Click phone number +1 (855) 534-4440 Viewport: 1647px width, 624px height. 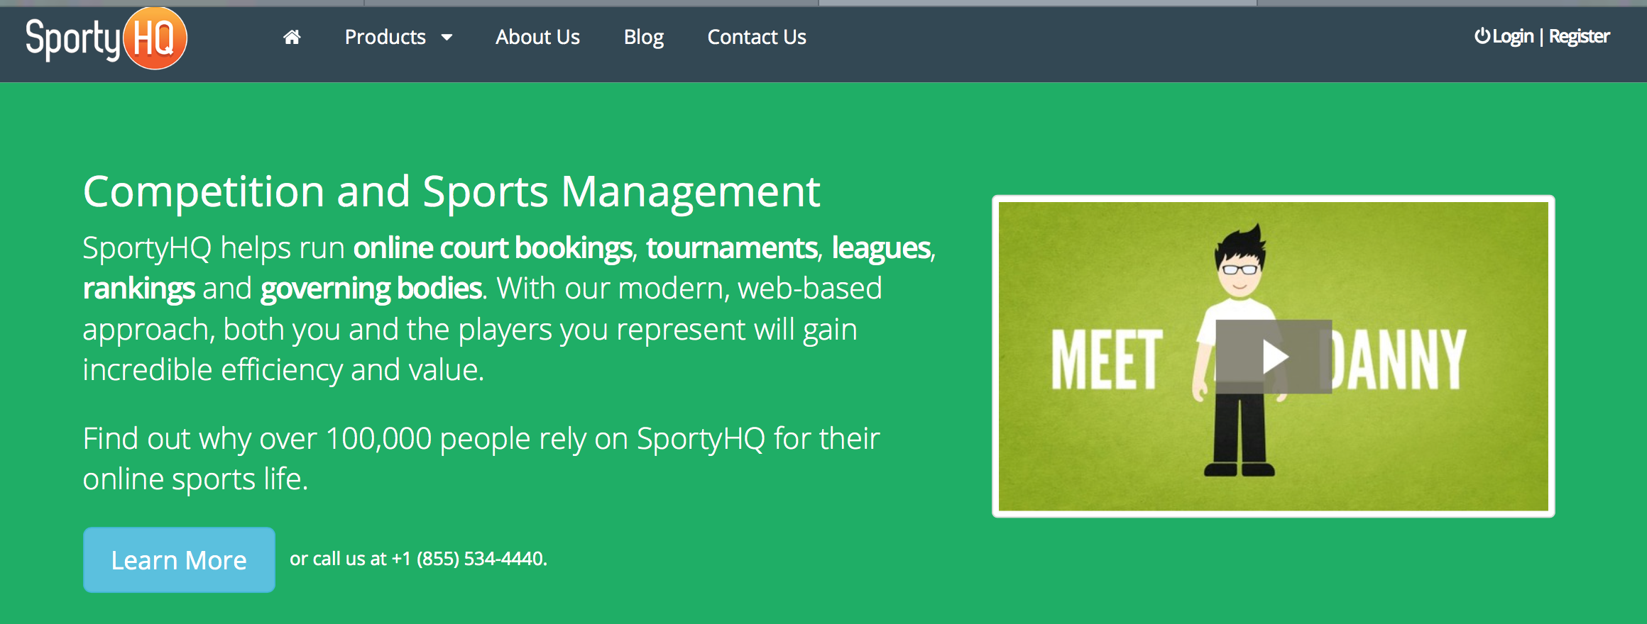click(468, 559)
